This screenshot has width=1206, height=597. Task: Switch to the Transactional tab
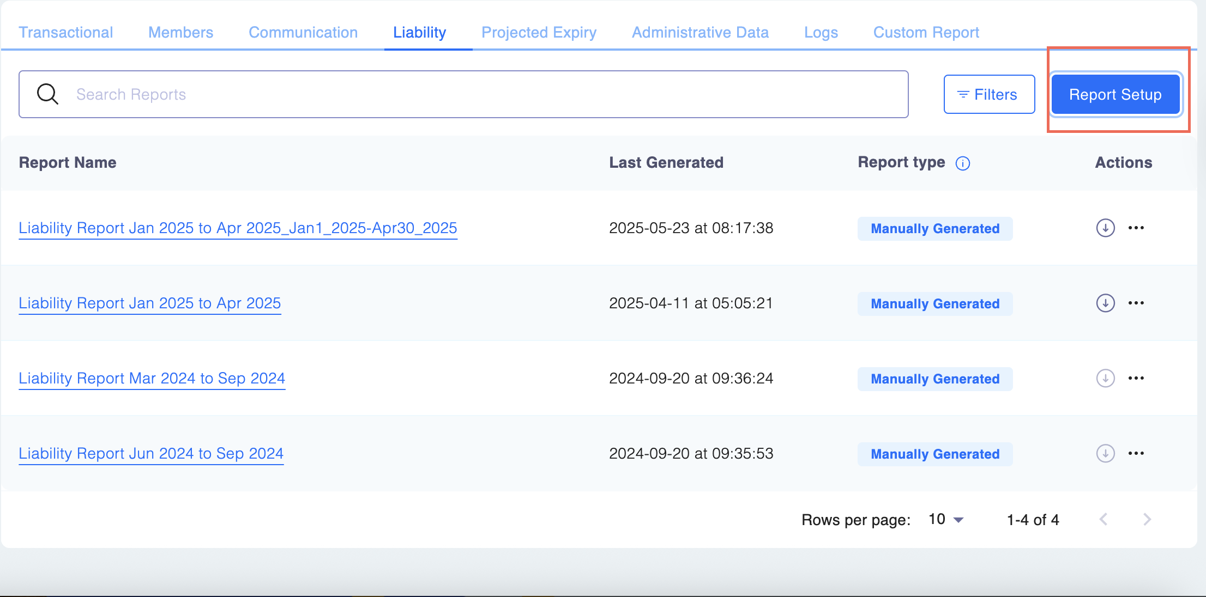(x=66, y=32)
